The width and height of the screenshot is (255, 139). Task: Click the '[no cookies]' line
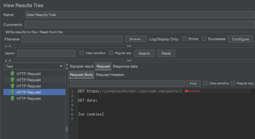pyautogui.click(x=91, y=114)
